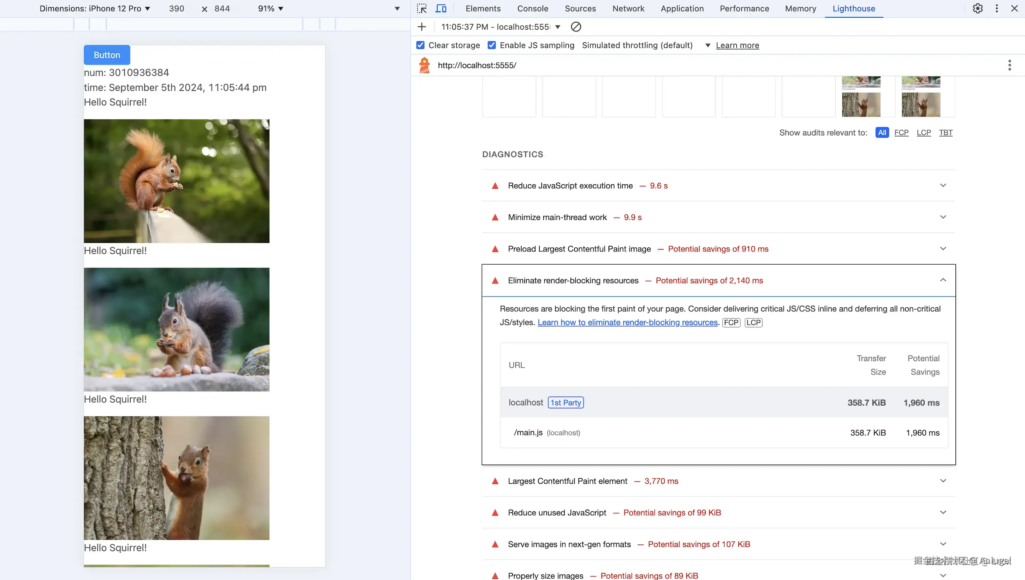Open Lighthouse report three-dot tools menu
1025x580 pixels.
[x=1009, y=65]
